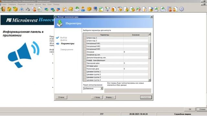Click the parameters list scrollbar thumb
Screen dimensions: 207x116
149,51
